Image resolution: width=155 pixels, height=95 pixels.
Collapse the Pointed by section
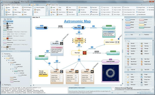coord(3,54)
